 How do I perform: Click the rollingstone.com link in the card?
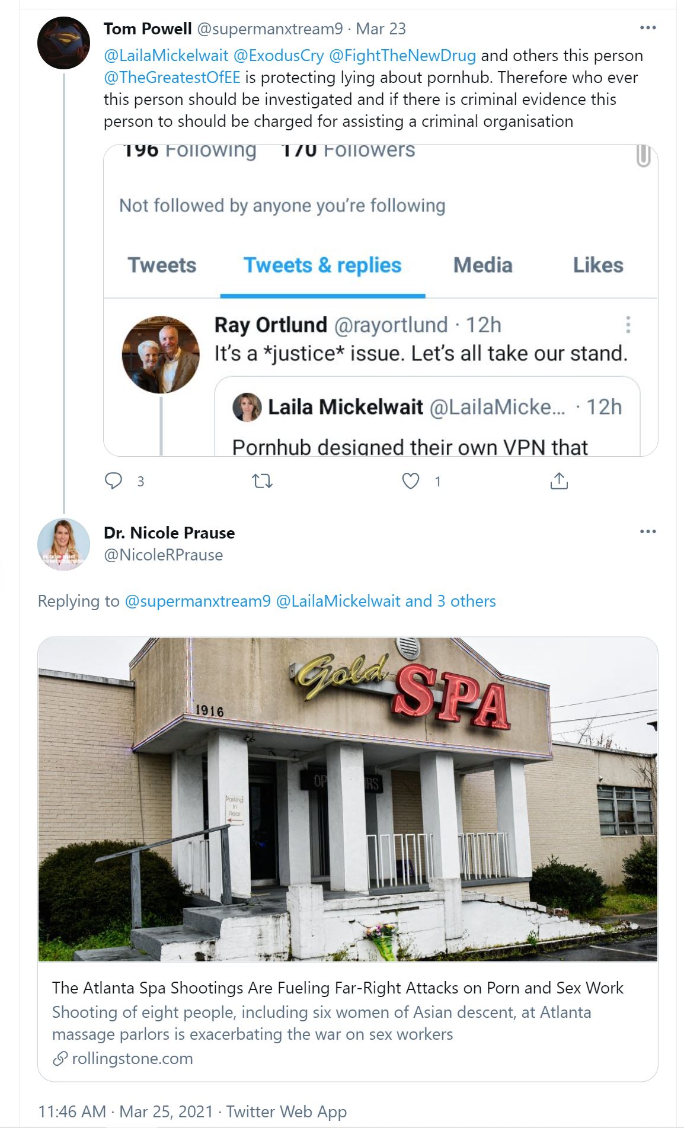[x=132, y=1058]
